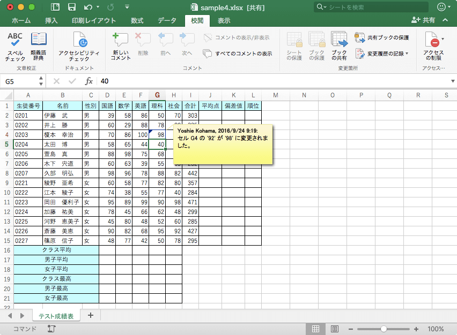
Task: Toggle show/hide comment (コメントの表示/非表示)
Action: coord(237,37)
